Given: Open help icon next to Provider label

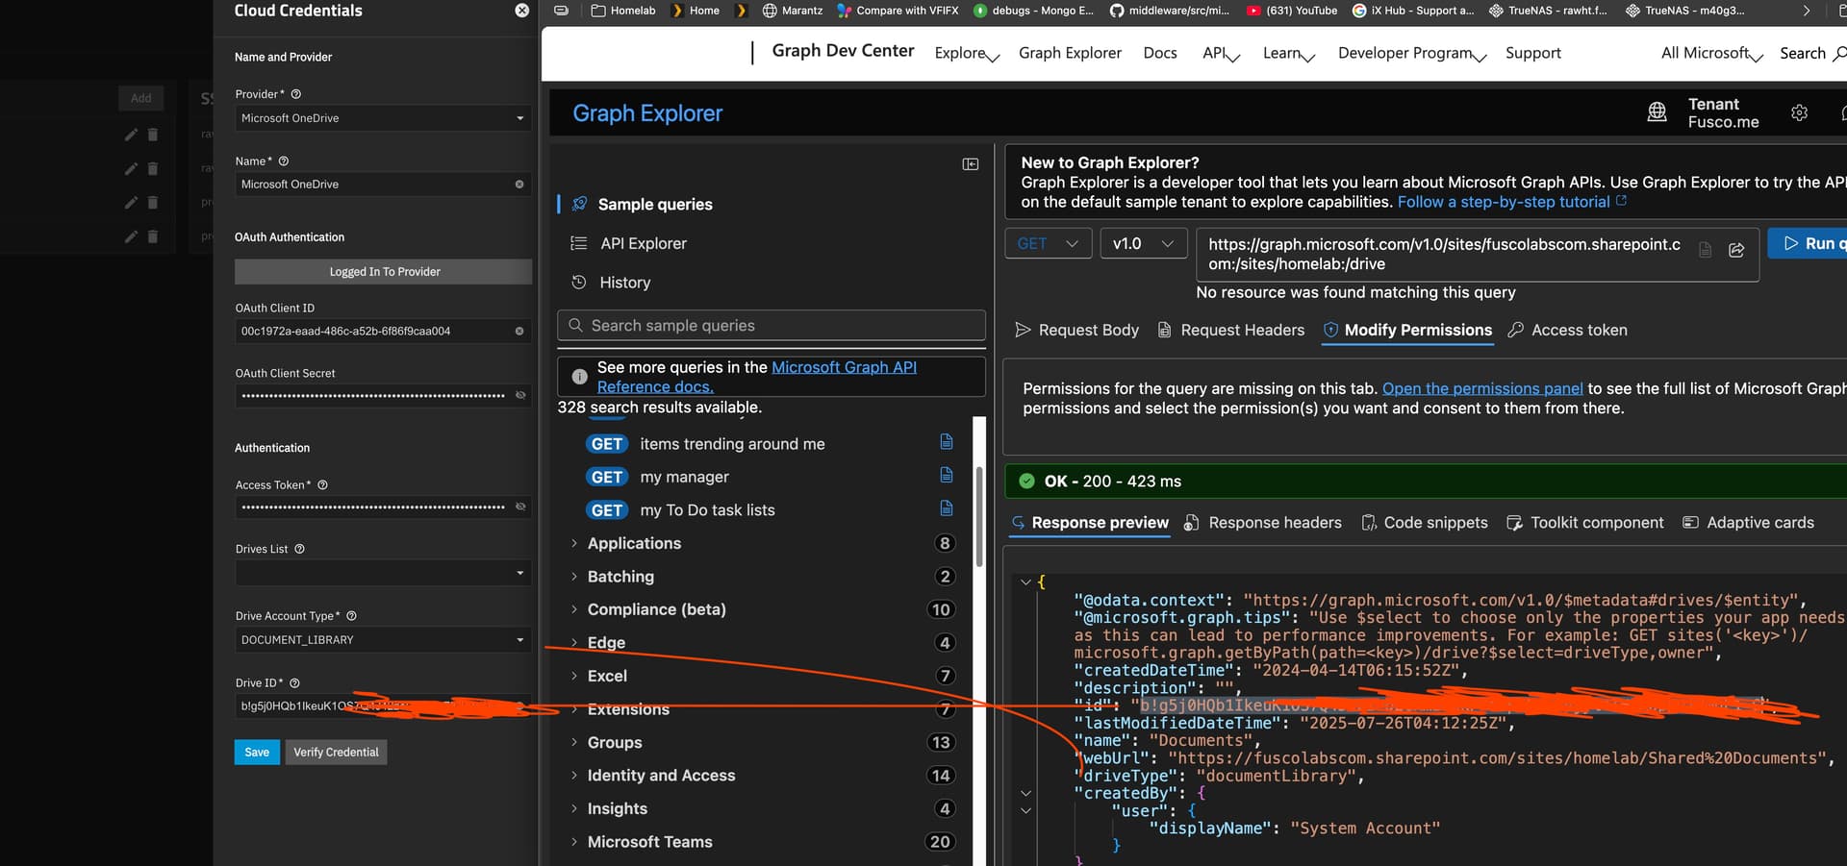Looking at the screenshot, I should (296, 94).
